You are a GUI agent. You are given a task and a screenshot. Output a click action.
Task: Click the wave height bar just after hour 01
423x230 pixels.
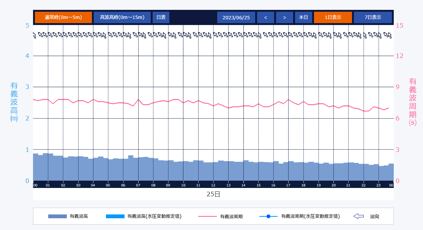click(x=51, y=167)
